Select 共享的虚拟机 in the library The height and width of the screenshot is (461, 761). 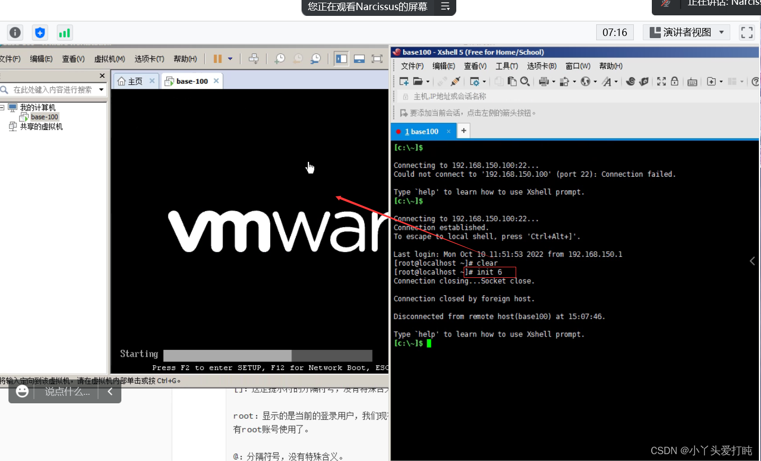click(41, 126)
